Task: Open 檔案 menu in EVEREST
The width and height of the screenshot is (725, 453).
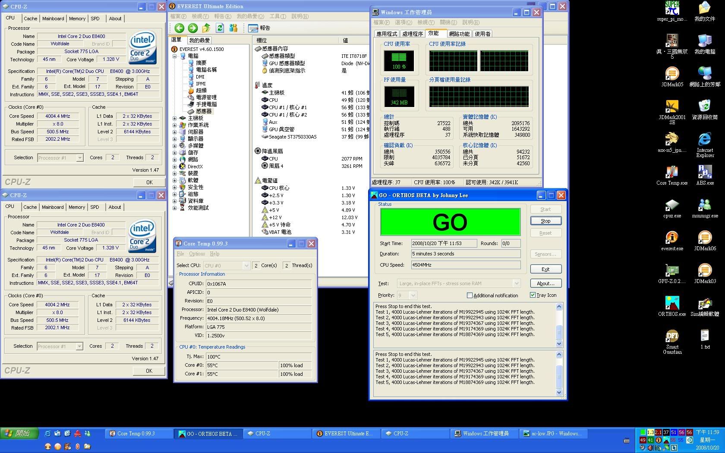Action: (x=178, y=16)
